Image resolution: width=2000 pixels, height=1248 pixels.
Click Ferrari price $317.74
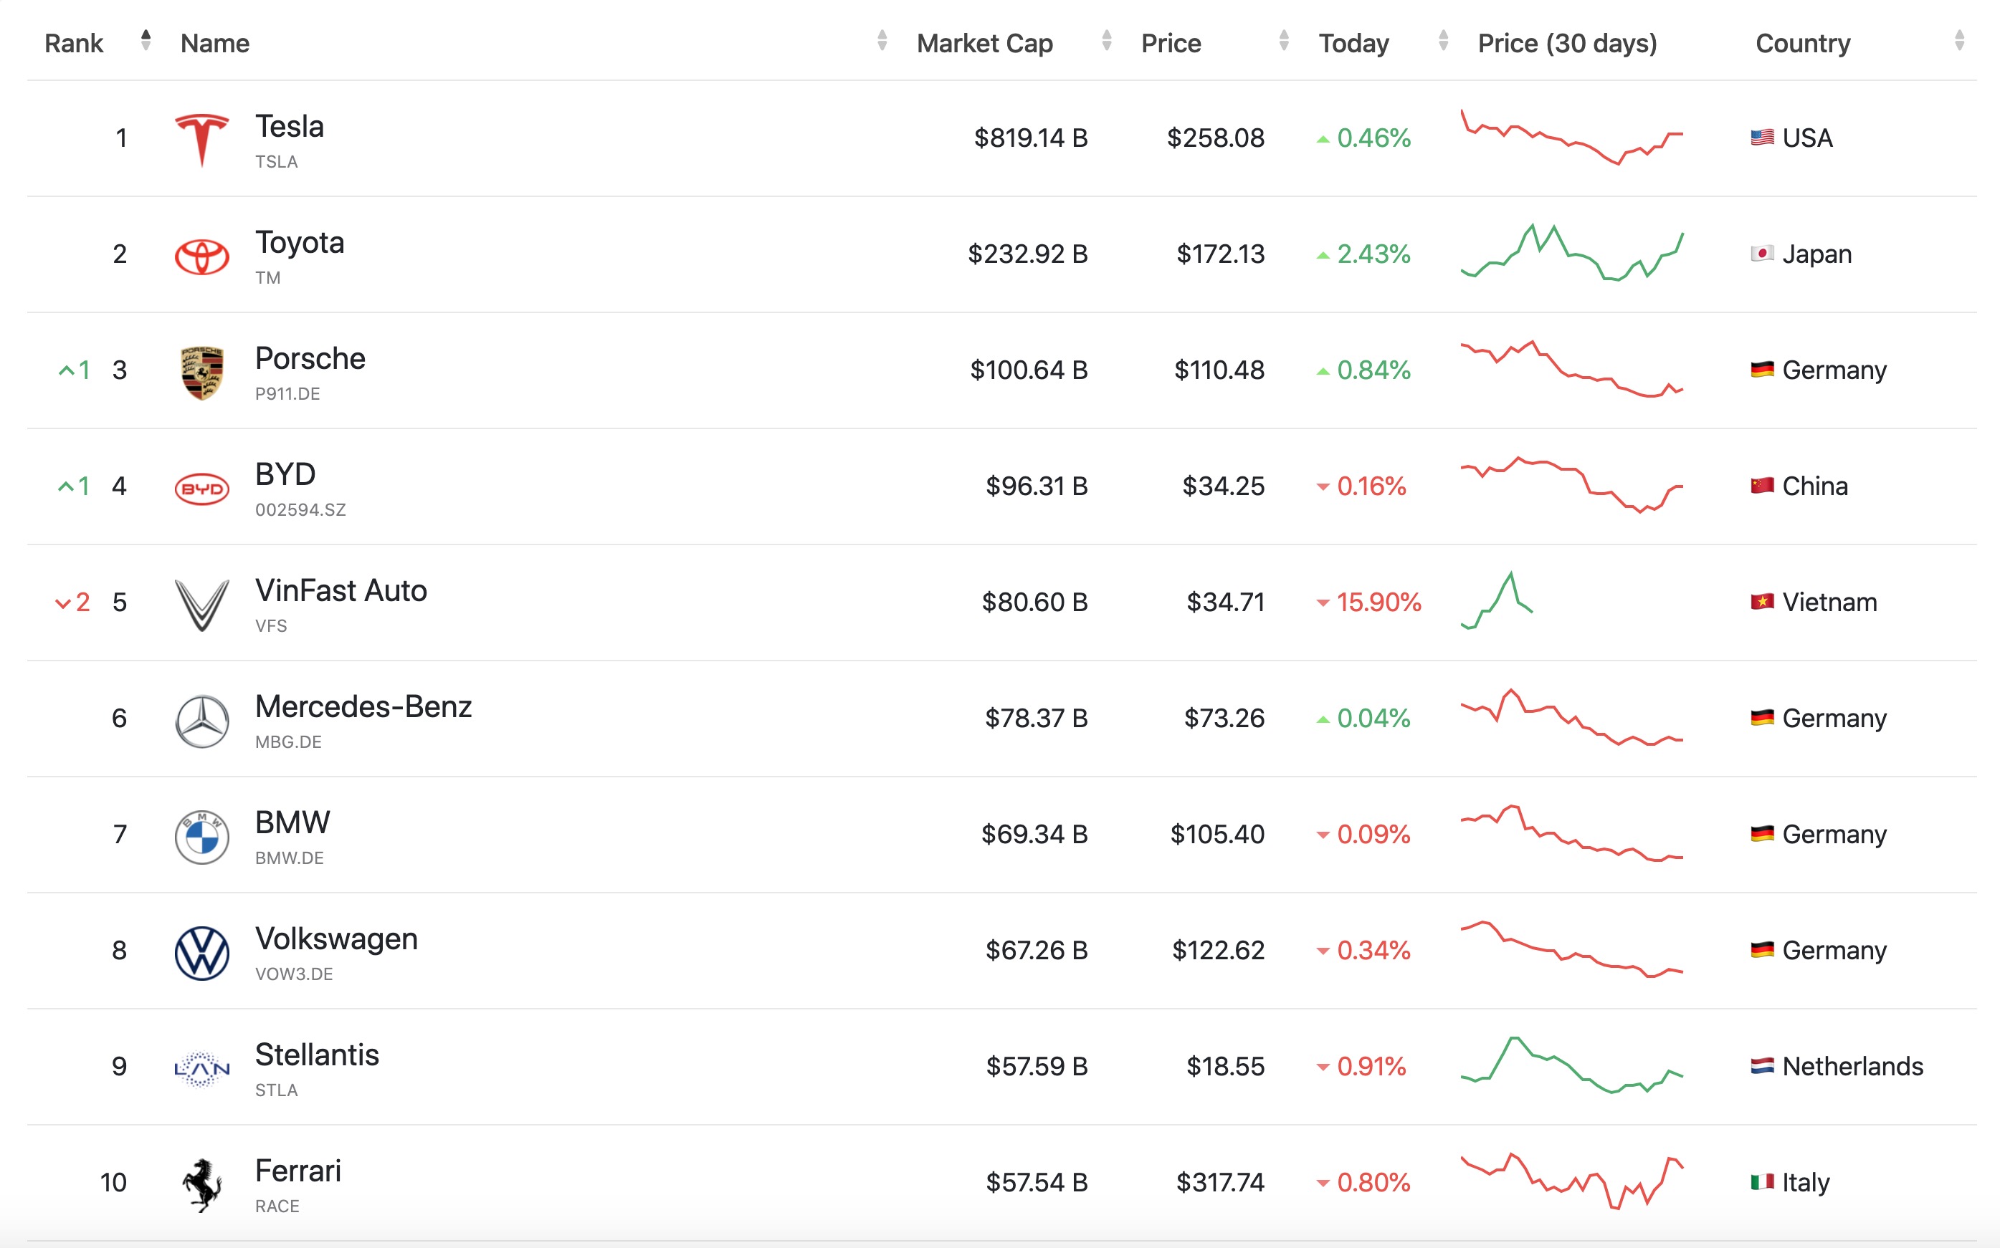pyautogui.click(x=1221, y=1182)
